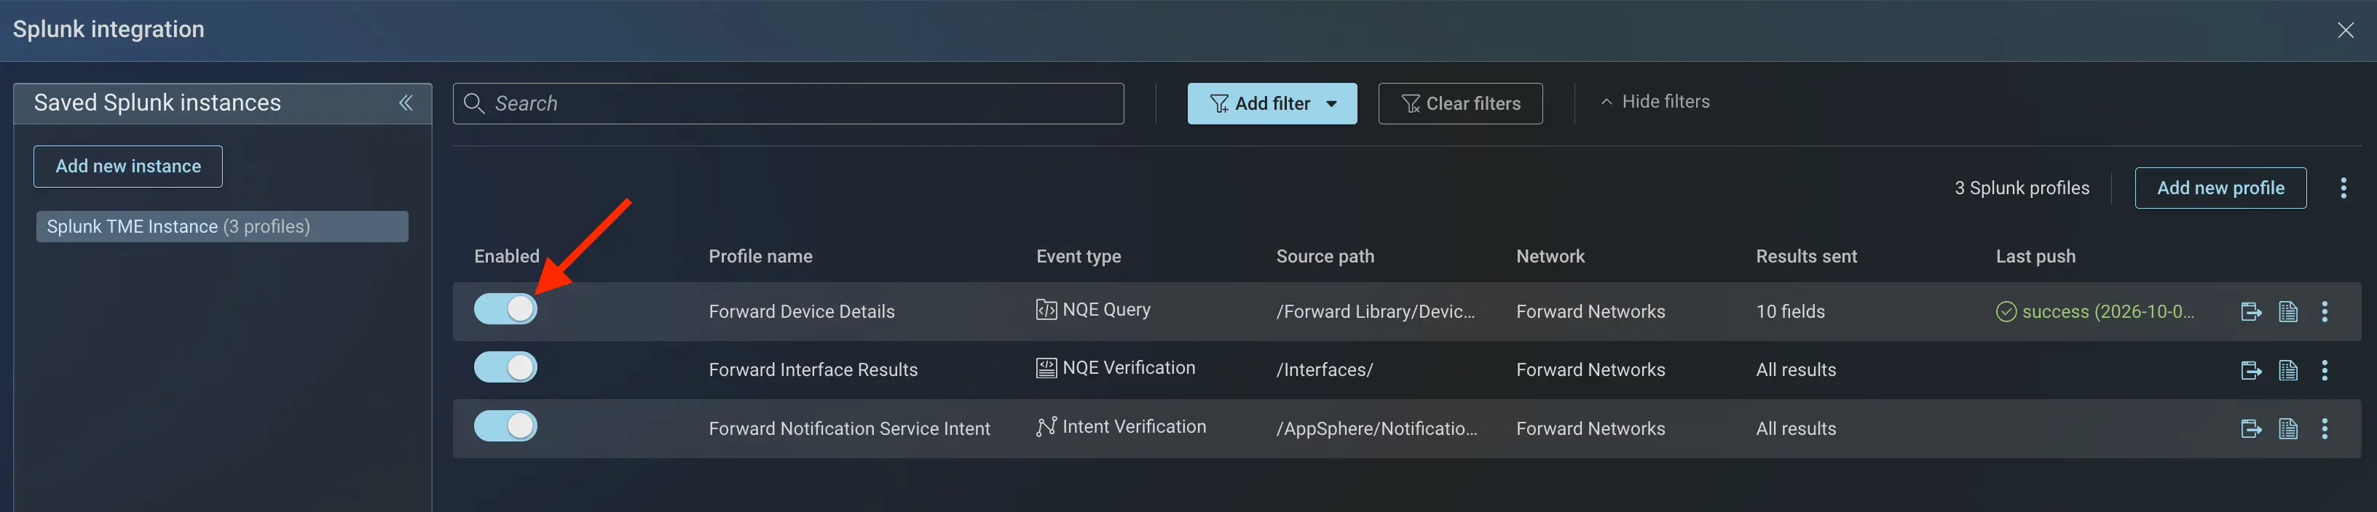The height and width of the screenshot is (512, 2377).
Task: Click the /Forward Library/Devic... source path
Action: coord(1375,312)
